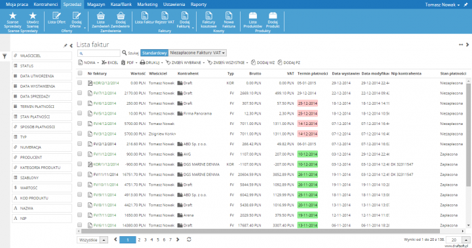The image size is (472, 248).
Task: Open Lista Faktur ribbon icon
Action: click(x=145, y=16)
